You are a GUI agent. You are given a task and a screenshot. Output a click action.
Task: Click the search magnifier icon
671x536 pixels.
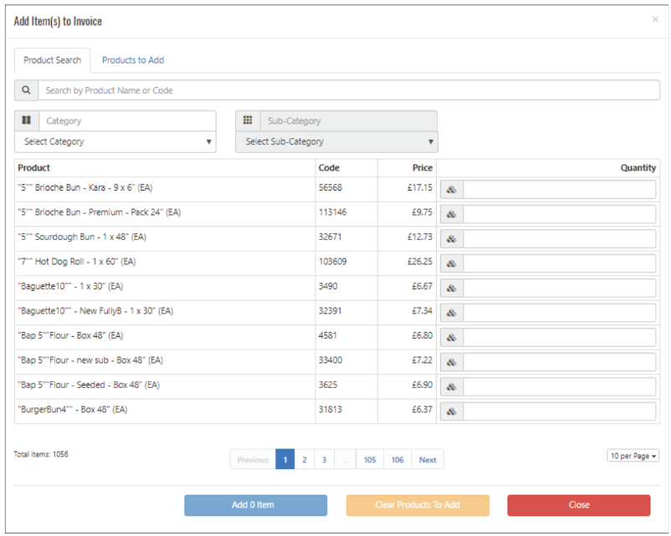point(26,90)
